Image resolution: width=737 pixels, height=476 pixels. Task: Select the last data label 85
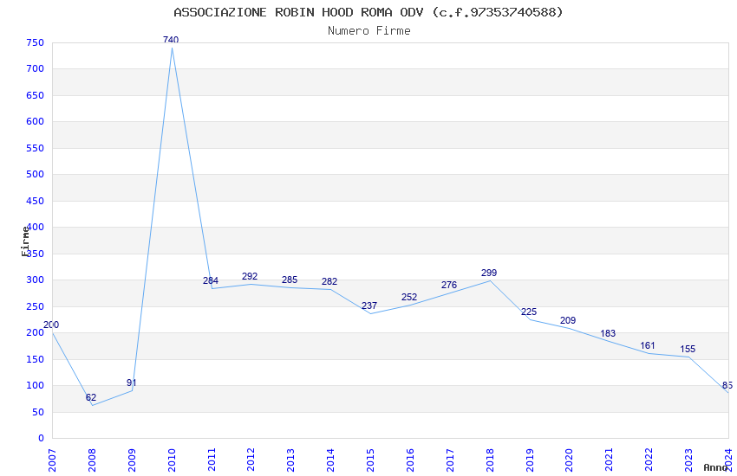click(x=727, y=385)
